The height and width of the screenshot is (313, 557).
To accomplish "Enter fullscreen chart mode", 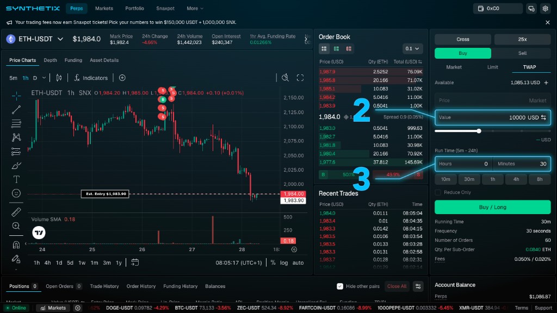I will [x=300, y=78].
